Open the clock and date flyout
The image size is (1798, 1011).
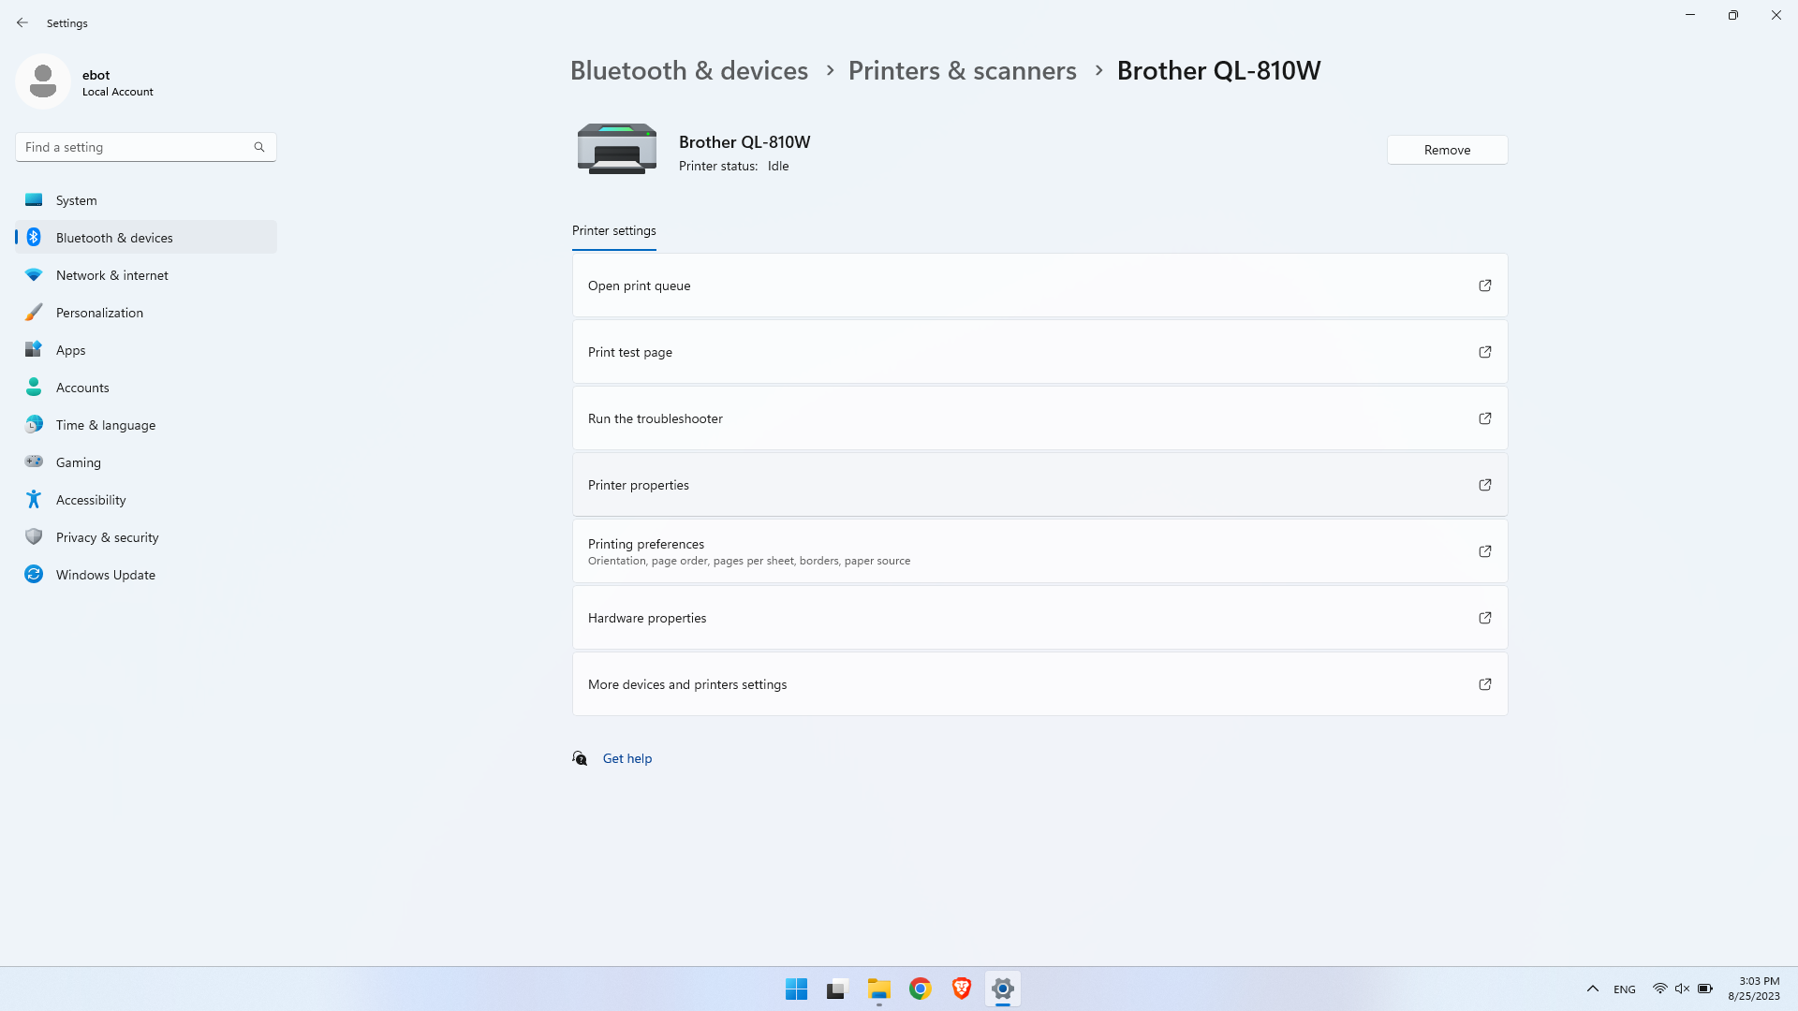(1754, 989)
